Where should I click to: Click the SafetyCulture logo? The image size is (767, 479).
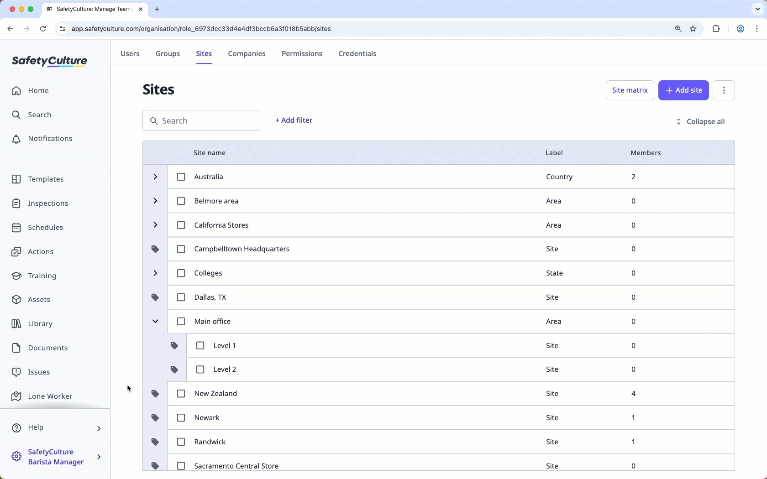[x=49, y=61]
